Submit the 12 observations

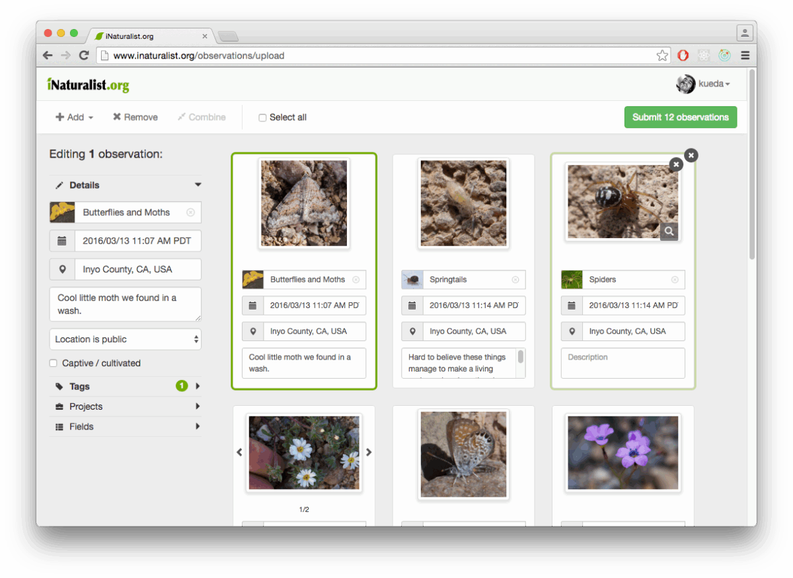pyautogui.click(x=680, y=117)
